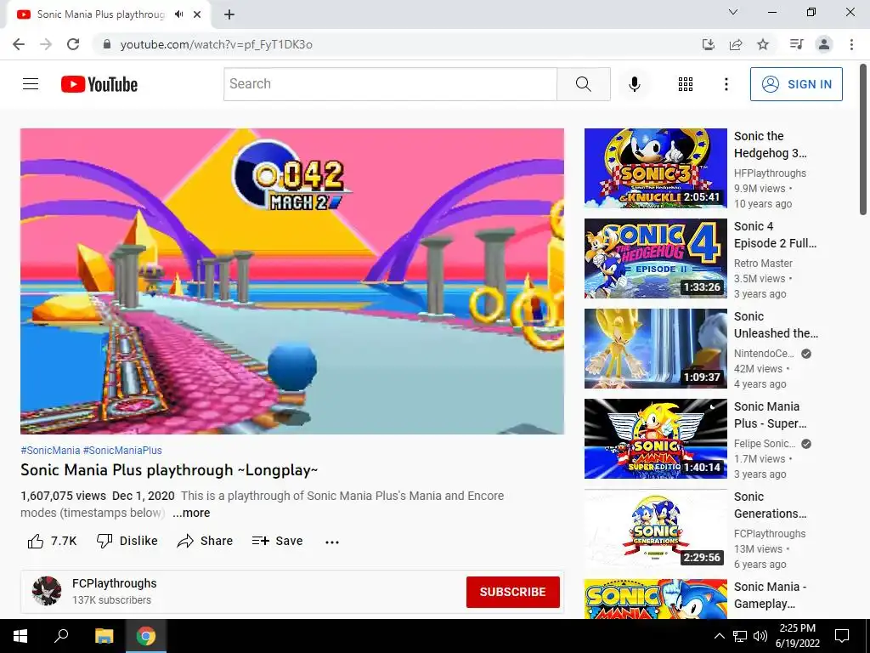Open 'Sonic Unleashed the...' video title
Screen dimensions: 870x653
click(x=776, y=325)
